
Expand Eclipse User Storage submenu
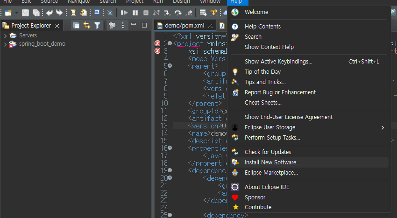(309, 127)
